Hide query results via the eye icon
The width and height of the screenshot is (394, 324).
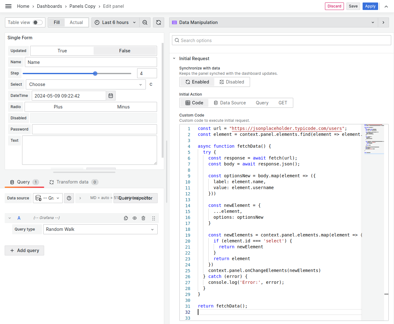[134, 218]
